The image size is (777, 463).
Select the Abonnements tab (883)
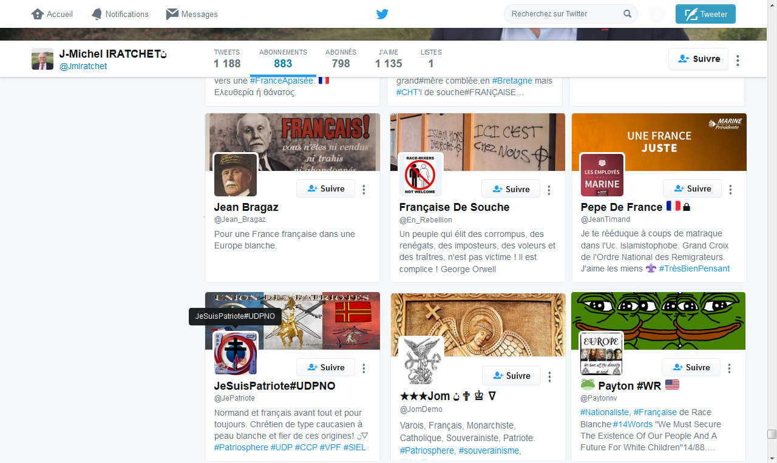tap(283, 59)
